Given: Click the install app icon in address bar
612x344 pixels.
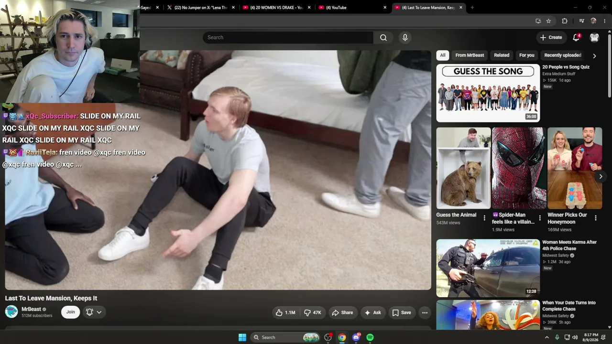Looking at the screenshot, I should (538, 21).
